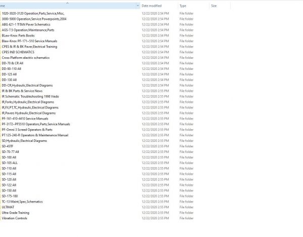Select folder DD-125 All
Image resolution: width=303 pixels, height=237 pixels.
click(x=9, y=74)
